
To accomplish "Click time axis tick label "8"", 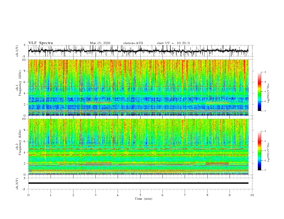I will [207, 195].
